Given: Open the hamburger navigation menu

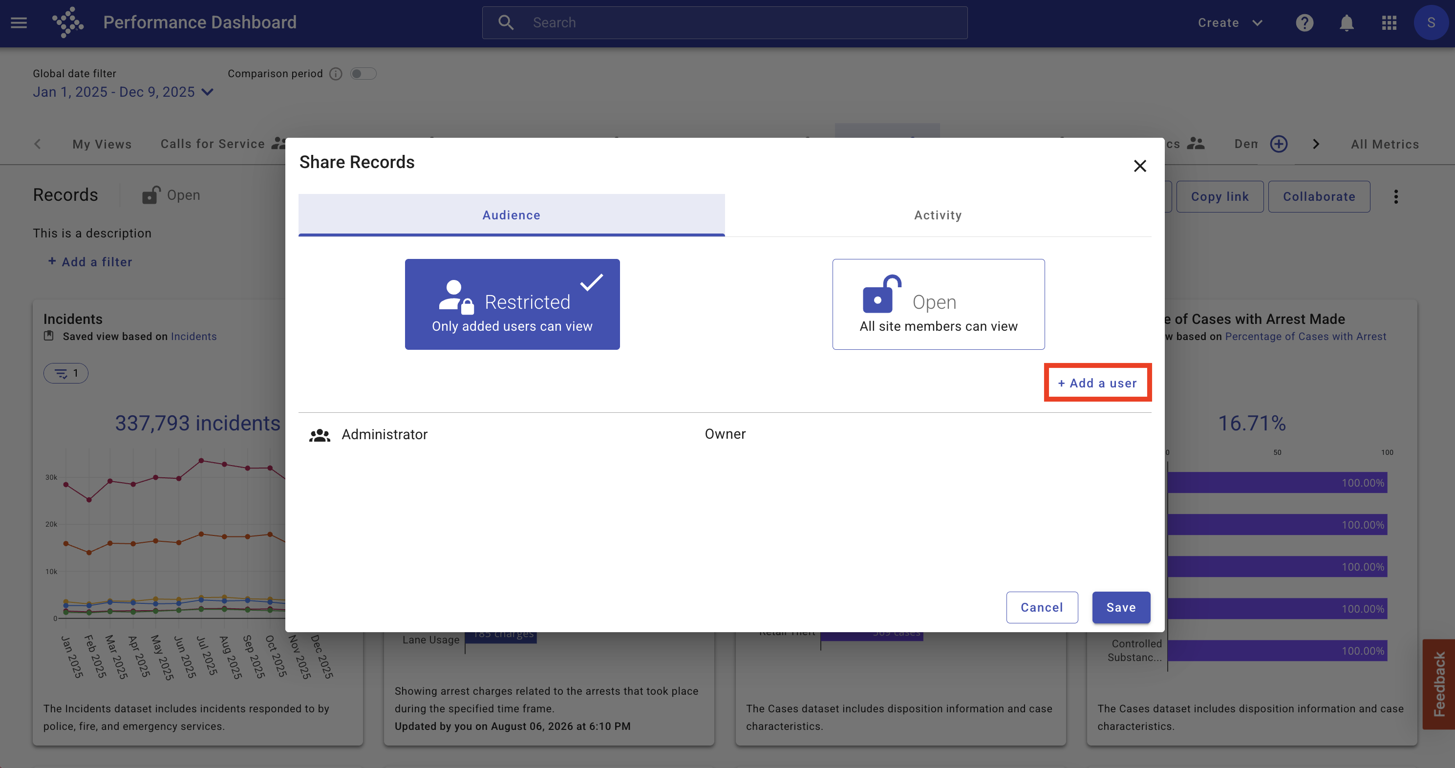Looking at the screenshot, I should [19, 22].
